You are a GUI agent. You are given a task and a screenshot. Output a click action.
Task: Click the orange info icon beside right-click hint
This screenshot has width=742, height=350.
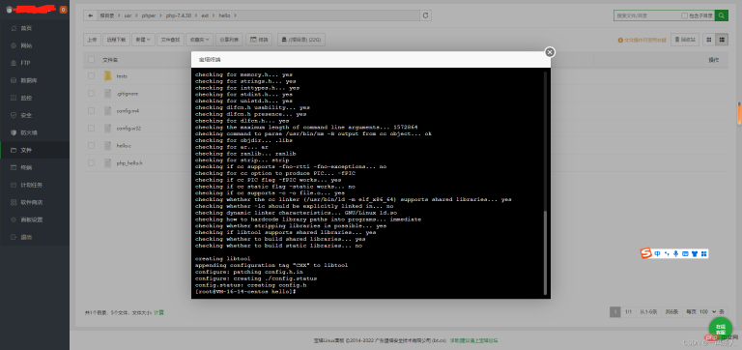tap(620, 41)
